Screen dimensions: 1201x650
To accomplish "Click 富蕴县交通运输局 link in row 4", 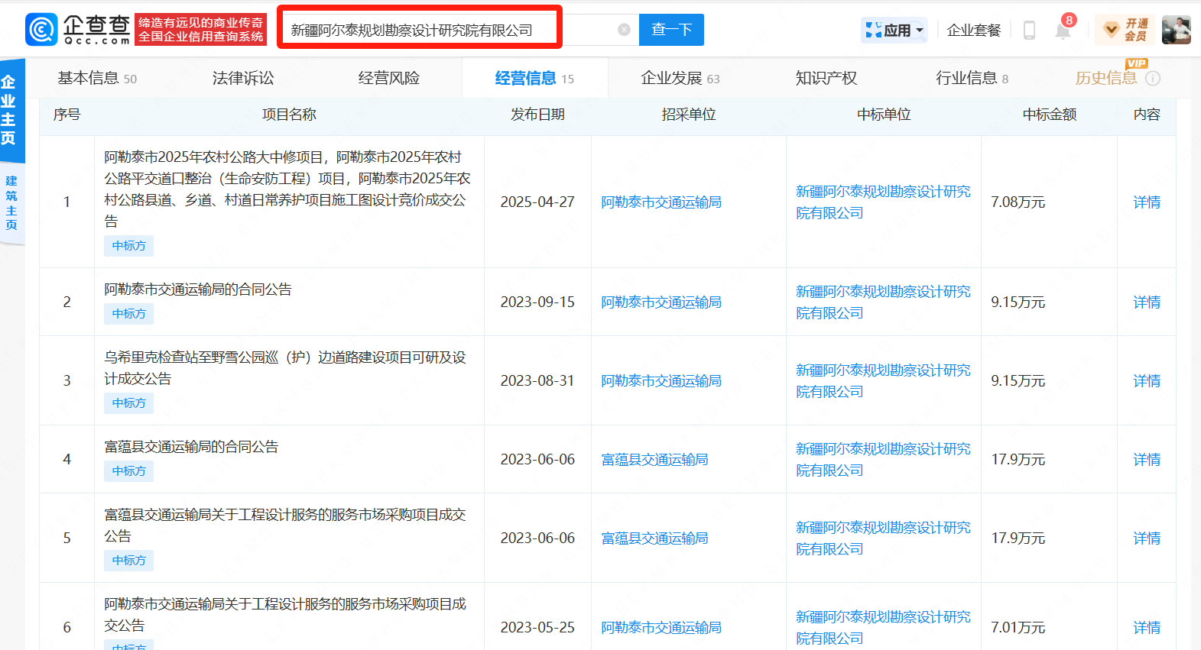I will coord(654,459).
